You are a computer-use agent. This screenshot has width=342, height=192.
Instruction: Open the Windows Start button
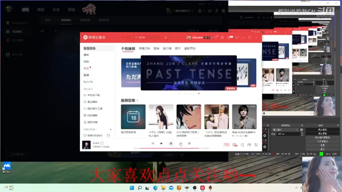coord(132,188)
